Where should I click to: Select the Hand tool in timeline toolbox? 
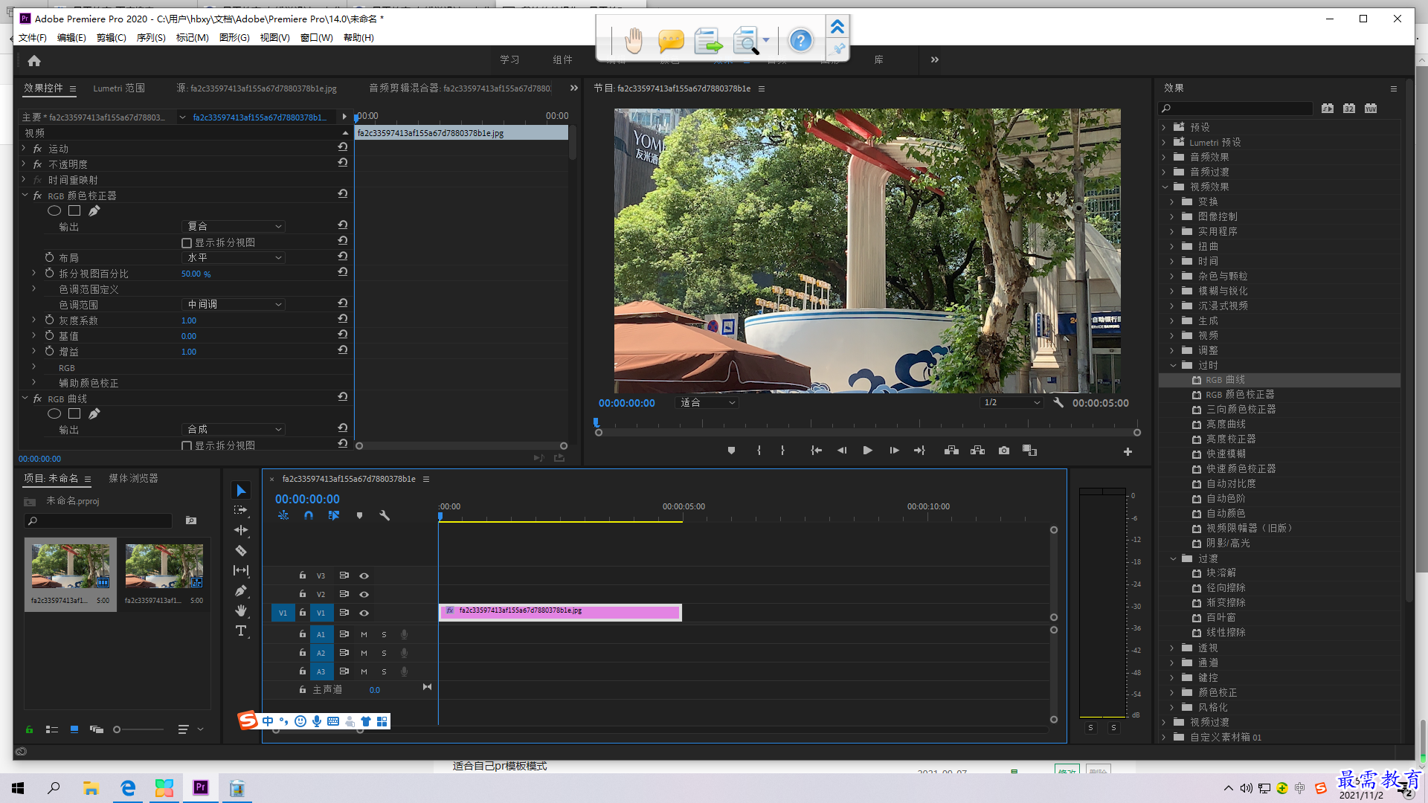pos(241,610)
